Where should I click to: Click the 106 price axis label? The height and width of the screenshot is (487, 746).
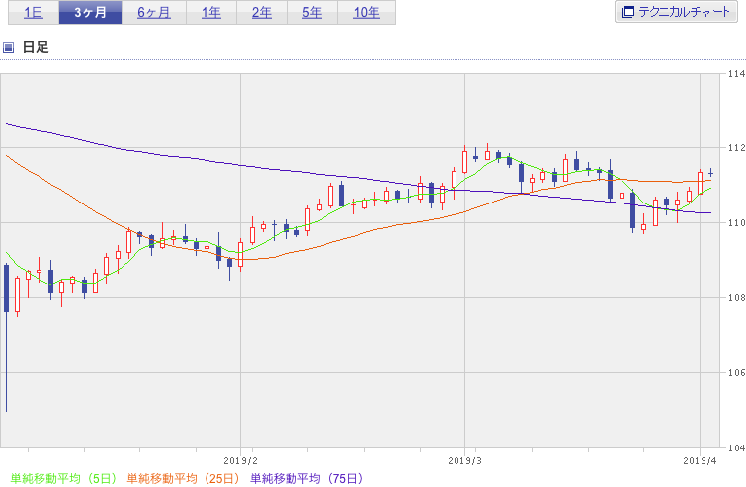737,373
